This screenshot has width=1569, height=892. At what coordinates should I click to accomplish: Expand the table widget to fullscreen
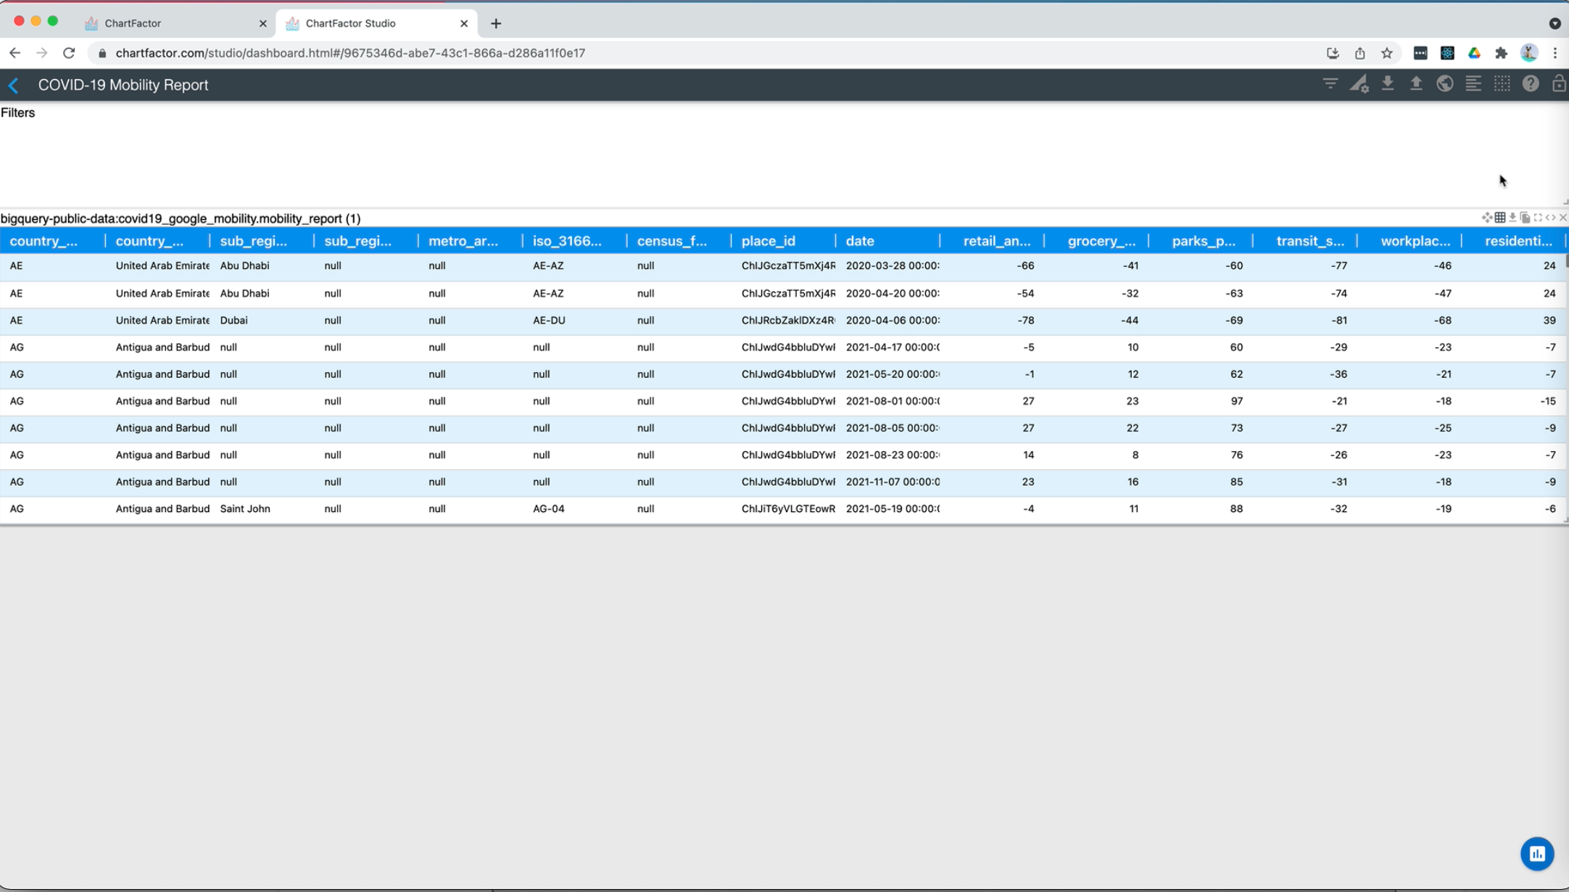(1538, 218)
